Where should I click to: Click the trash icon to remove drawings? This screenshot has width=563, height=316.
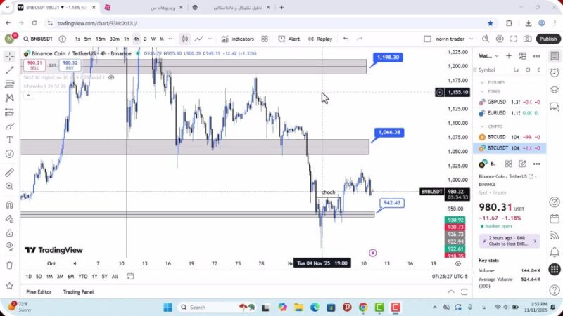click(9, 265)
